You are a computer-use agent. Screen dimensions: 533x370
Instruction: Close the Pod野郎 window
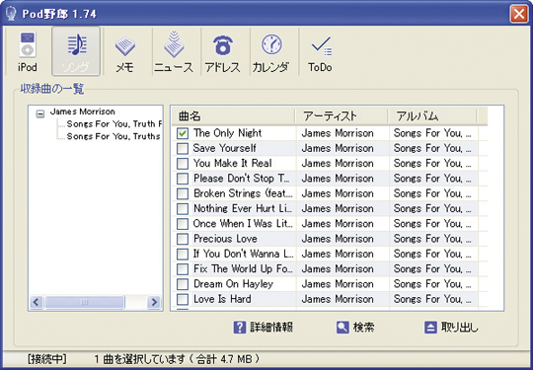point(519,14)
